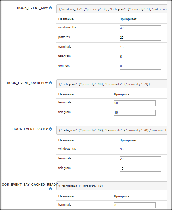
Task: Click the Приоритет column header in HOOK_EVENT_SAY table
Action: pyautogui.click(x=128, y=19)
